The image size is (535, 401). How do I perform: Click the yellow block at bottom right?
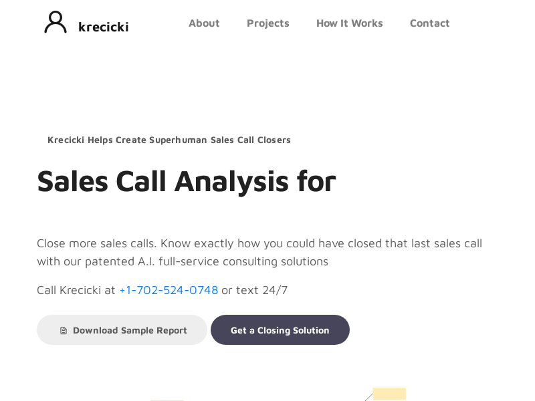[x=389, y=394]
